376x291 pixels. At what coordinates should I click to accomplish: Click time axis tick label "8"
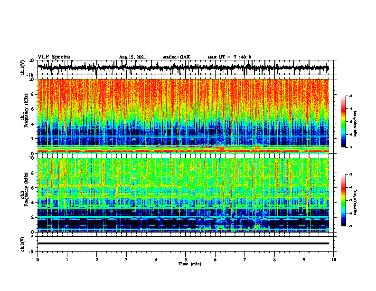click(x=274, y=260)
